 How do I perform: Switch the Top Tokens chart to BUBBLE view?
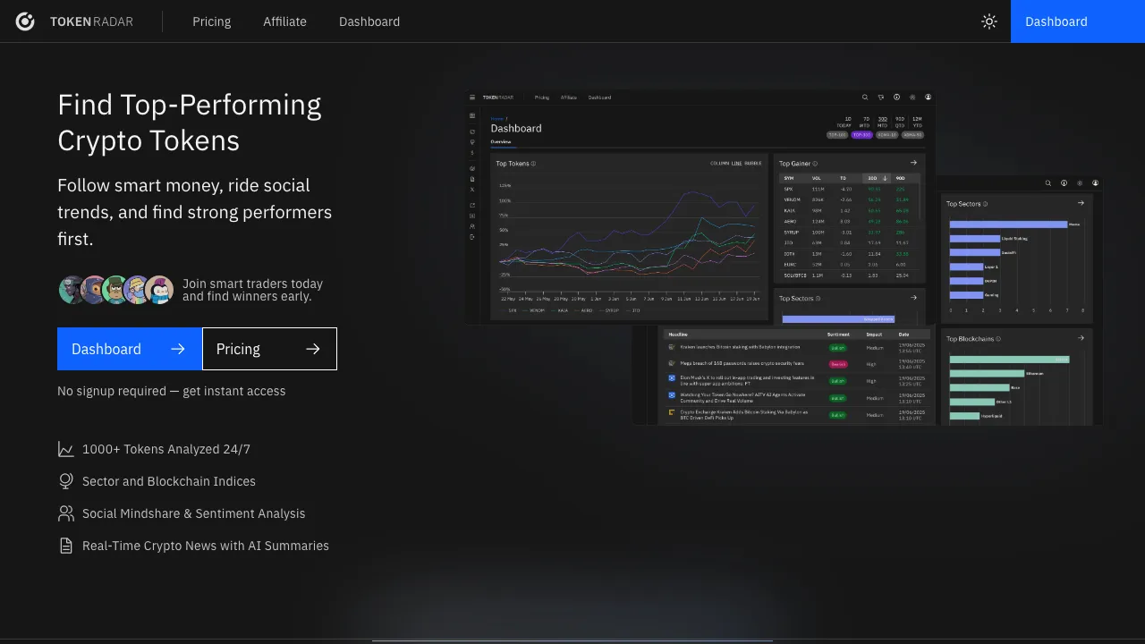coord(754,164)
